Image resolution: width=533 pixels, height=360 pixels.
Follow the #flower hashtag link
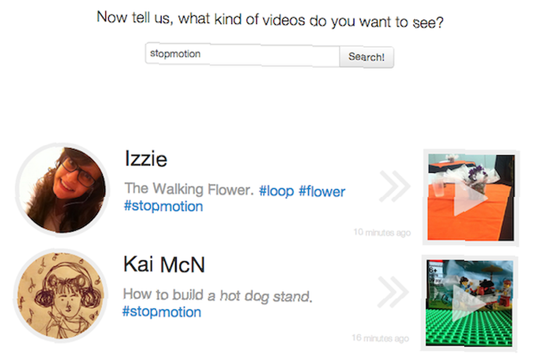click(x=322, y=191)
